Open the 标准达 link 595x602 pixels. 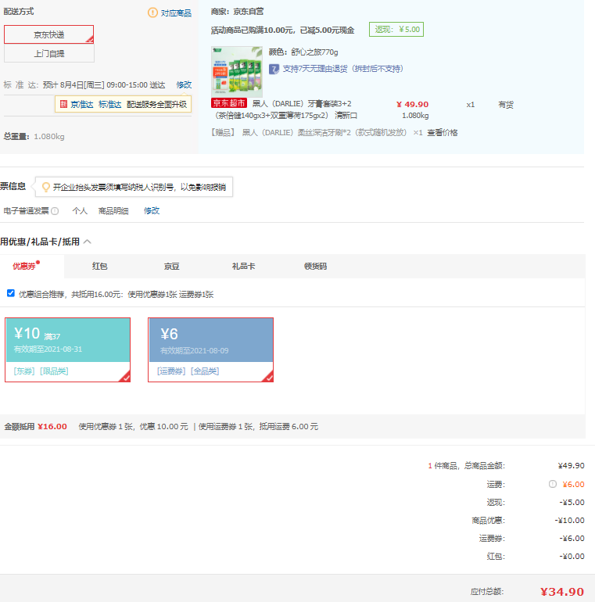tap(109, 105)
